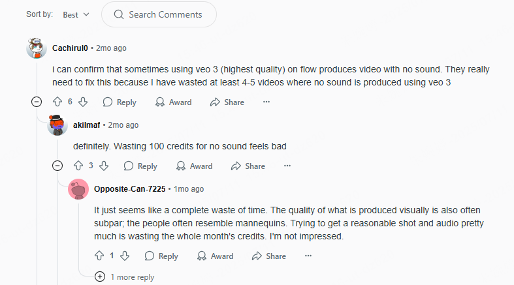Viewport: 514px width, 285px height.
Task: Upvote akilmaf's comment
Action: [78, 166]
